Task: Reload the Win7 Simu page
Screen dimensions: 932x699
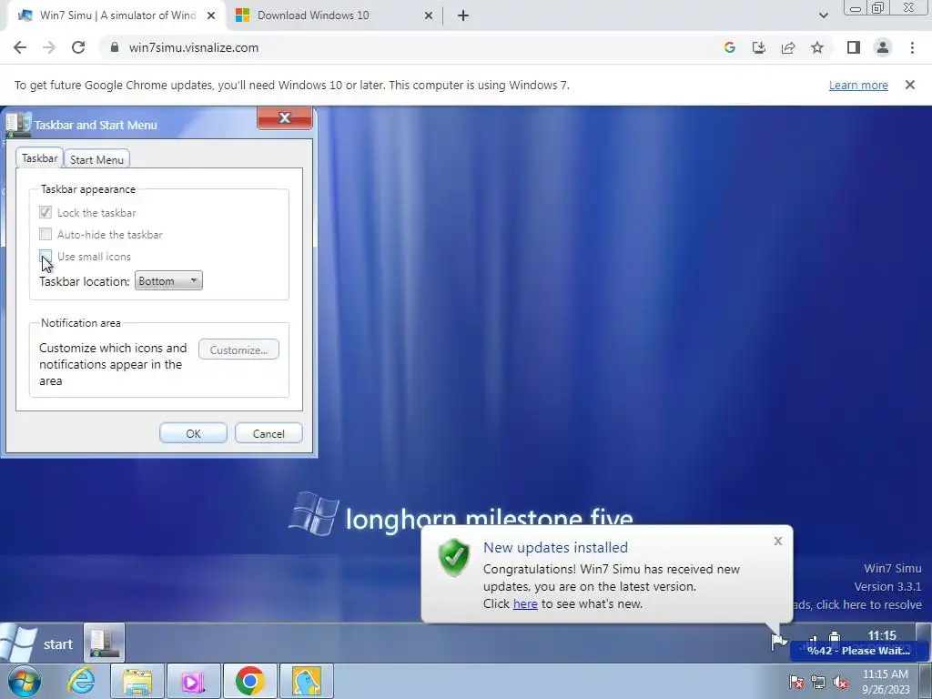Action: coord(78,47)
